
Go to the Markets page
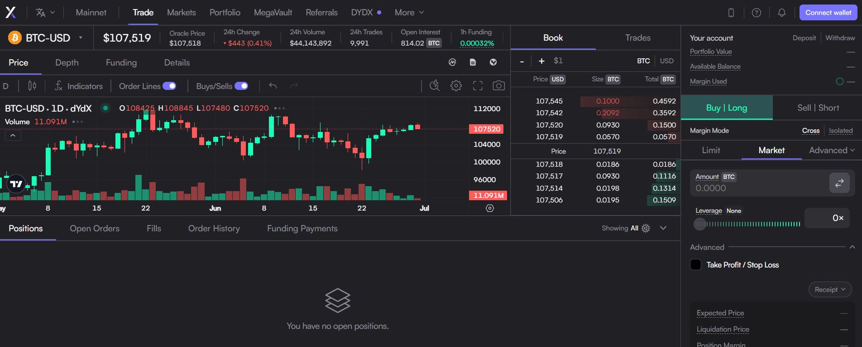click(181, 13)
